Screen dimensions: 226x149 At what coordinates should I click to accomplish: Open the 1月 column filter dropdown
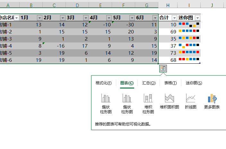[x=39, y=18]
